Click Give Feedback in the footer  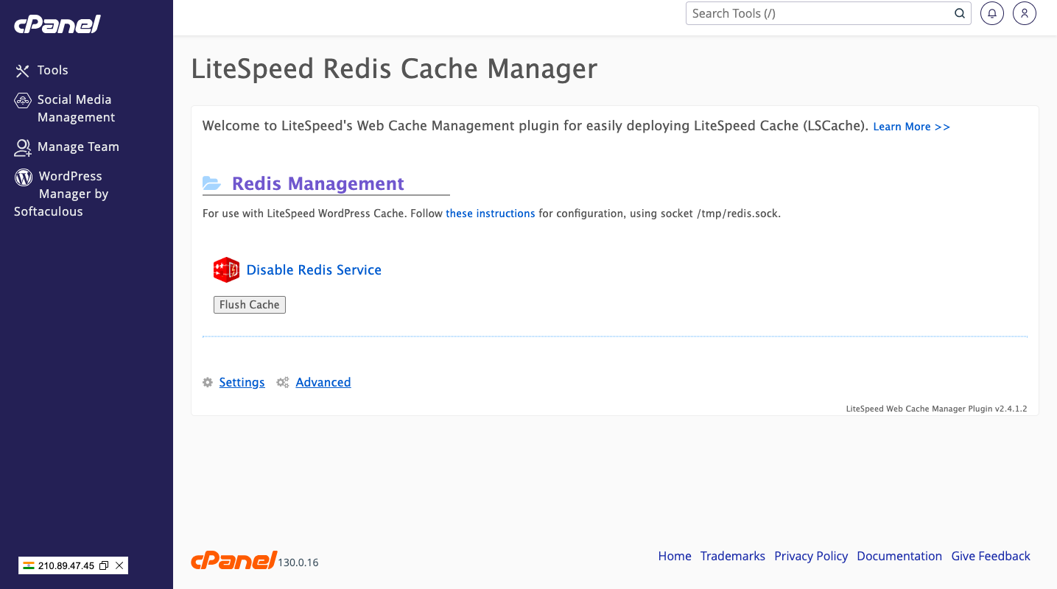click(x=990, y=556)
